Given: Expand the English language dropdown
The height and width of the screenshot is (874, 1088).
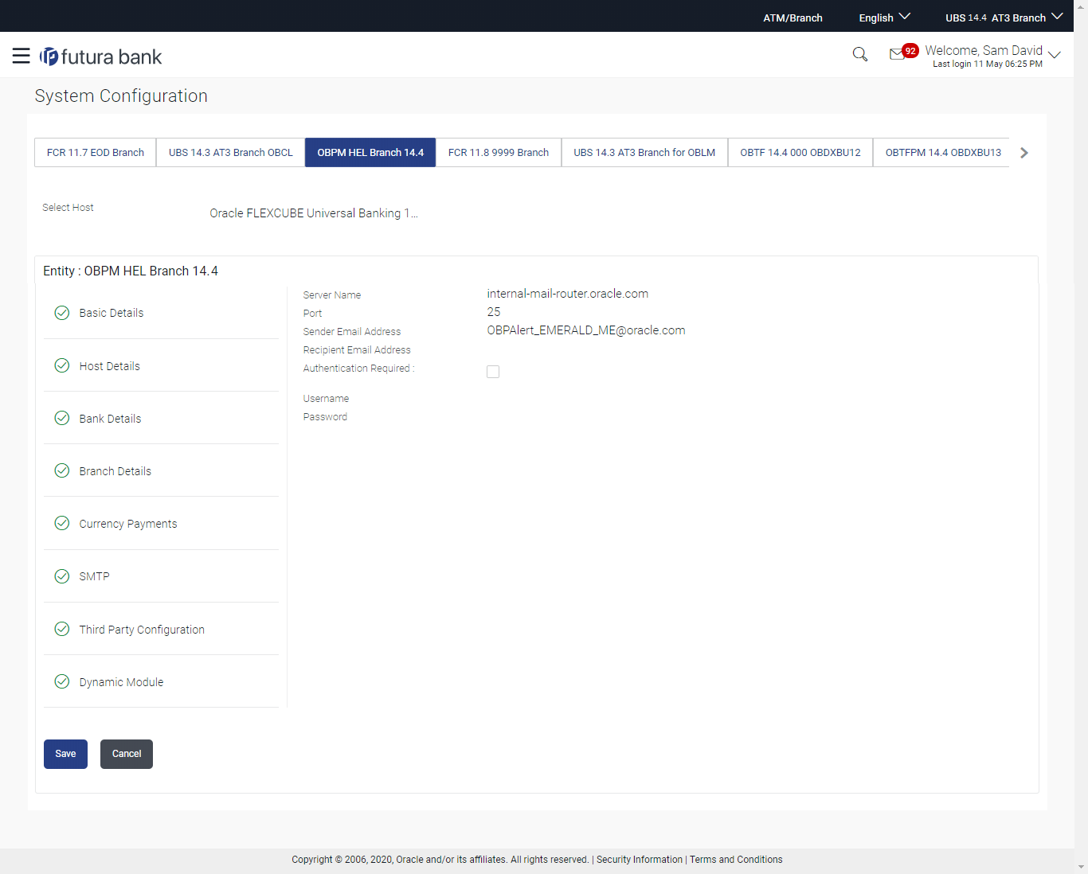Looking at the screenshot, I should (x=884, y=18).
